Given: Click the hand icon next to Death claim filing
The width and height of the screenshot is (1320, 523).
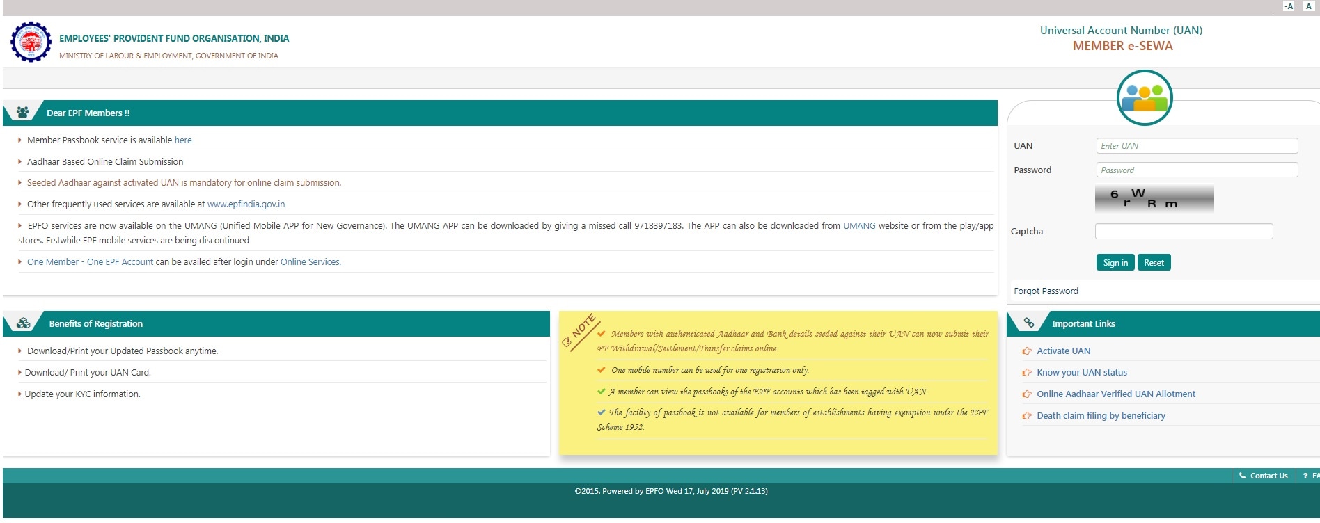Looking at the screenshot, I should [1027, 416].
